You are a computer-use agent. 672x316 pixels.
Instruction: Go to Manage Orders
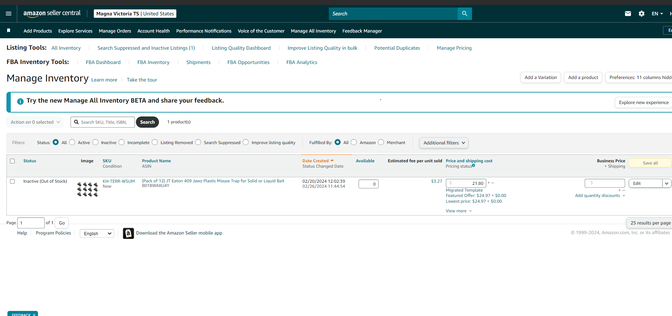[115, 31]
